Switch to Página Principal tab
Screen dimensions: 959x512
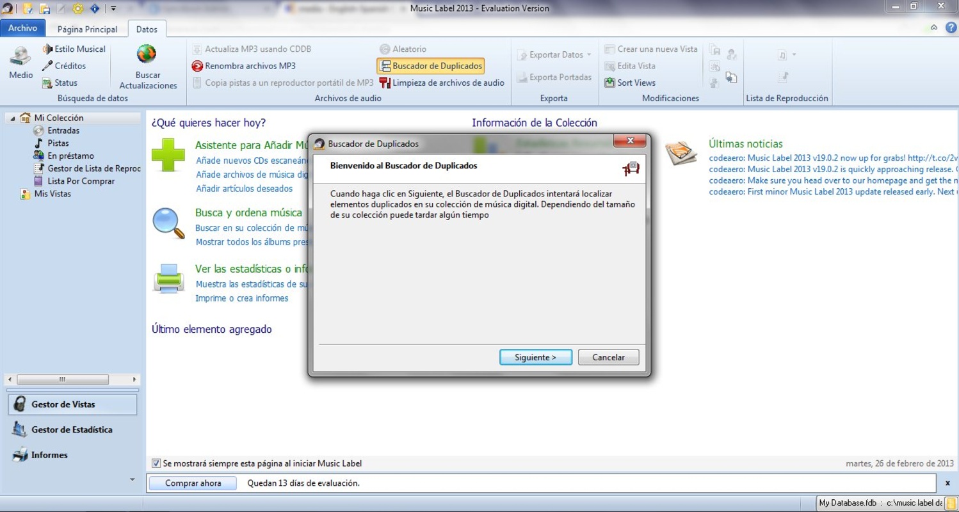87,29
